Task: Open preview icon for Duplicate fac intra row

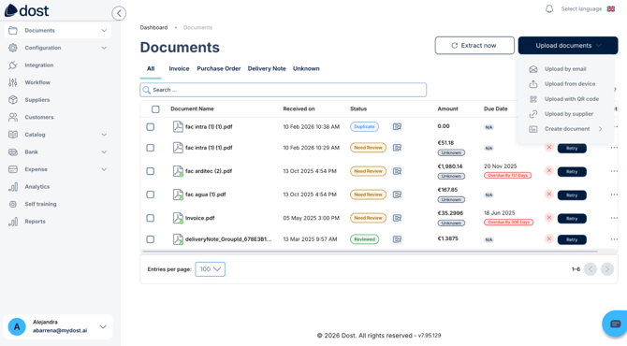Action: click(397, 126)
